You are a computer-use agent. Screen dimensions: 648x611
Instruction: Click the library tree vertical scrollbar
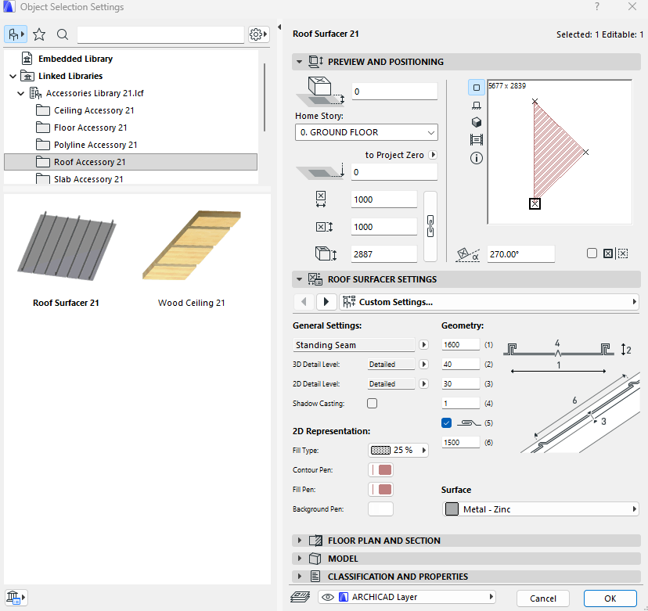point(265,98)
